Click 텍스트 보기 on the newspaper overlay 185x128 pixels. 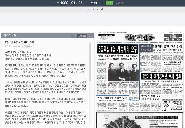pyautogui.click(x=146, y=46)
